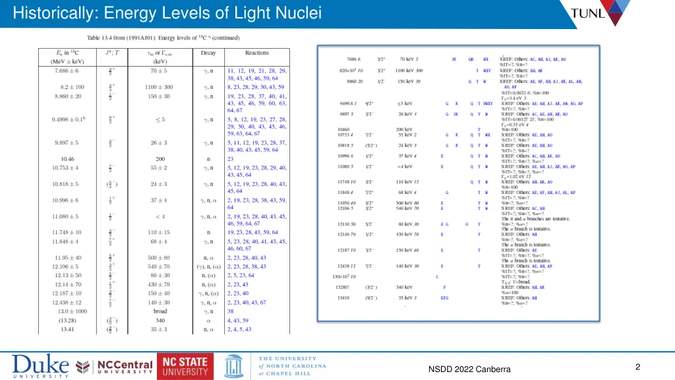Click the 'NSDD 2022 Canberra' footer text
675x380 pixels.
tap(469, 369)
